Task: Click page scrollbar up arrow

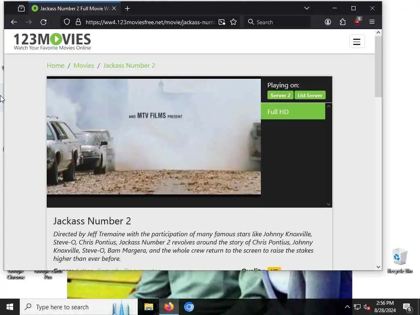Action: coord(378,32)
